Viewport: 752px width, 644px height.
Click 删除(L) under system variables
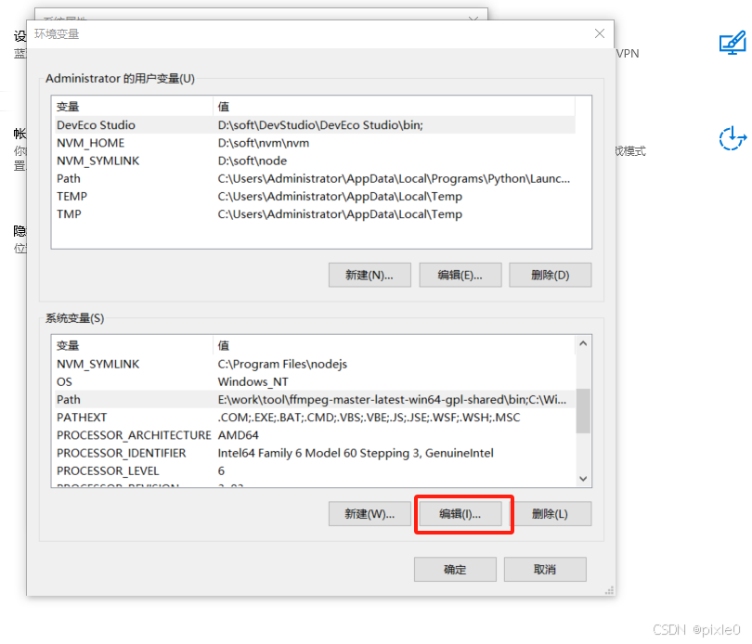551,513
